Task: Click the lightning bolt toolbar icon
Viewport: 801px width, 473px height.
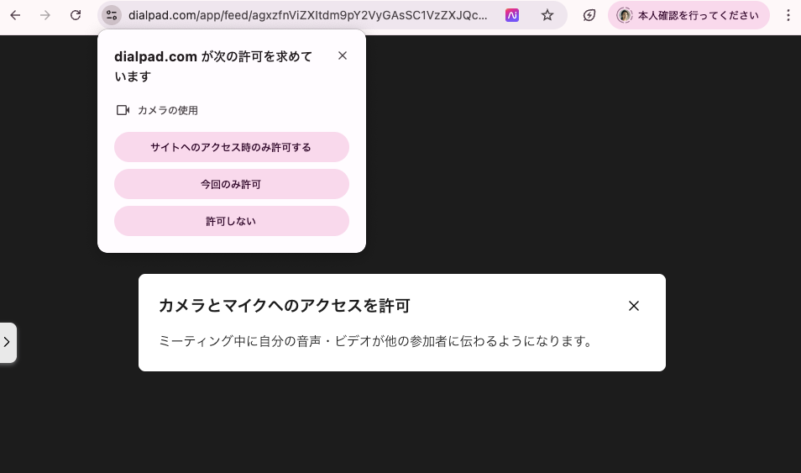Action: pyautogui.click(x=589, y=15)
